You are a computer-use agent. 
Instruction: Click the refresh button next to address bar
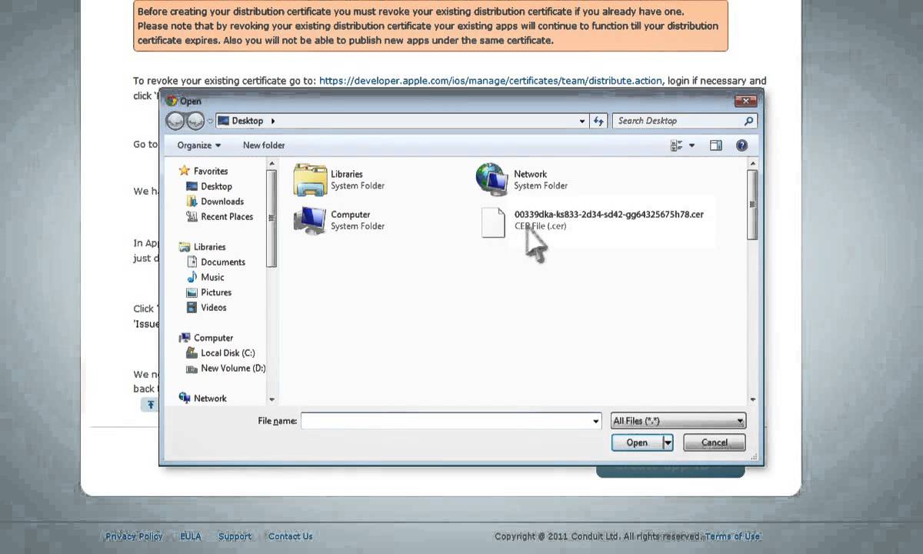(598, 121)
